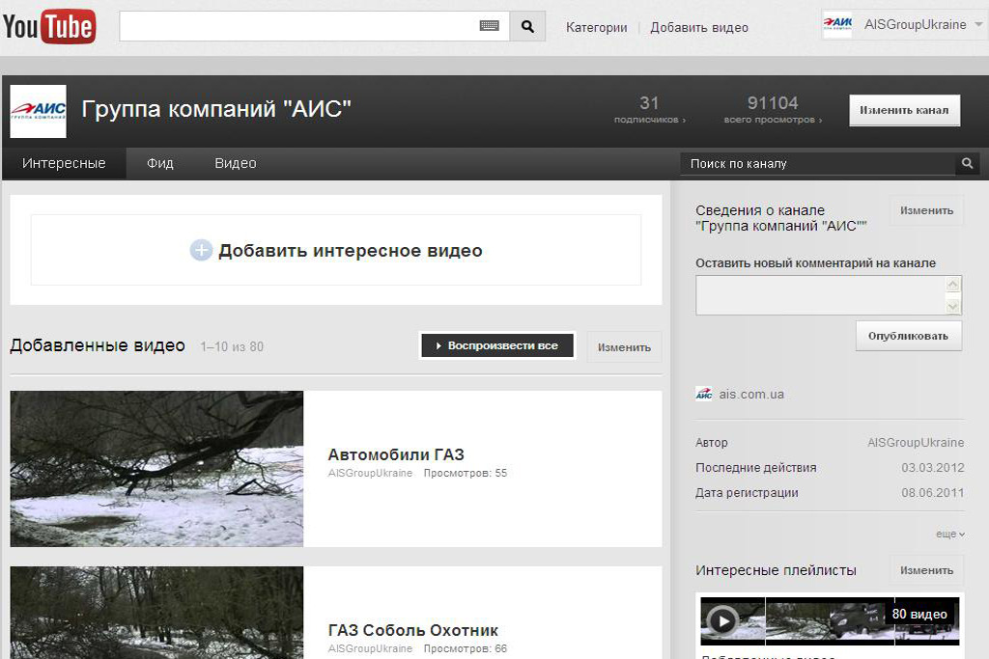
Task: Expand channel details with 'еще' link
Action: click(x=949, y=534)
